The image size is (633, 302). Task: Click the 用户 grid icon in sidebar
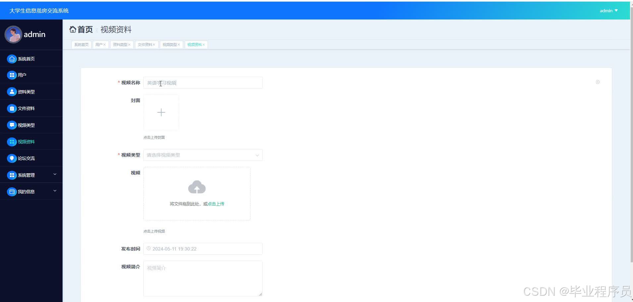12,75
